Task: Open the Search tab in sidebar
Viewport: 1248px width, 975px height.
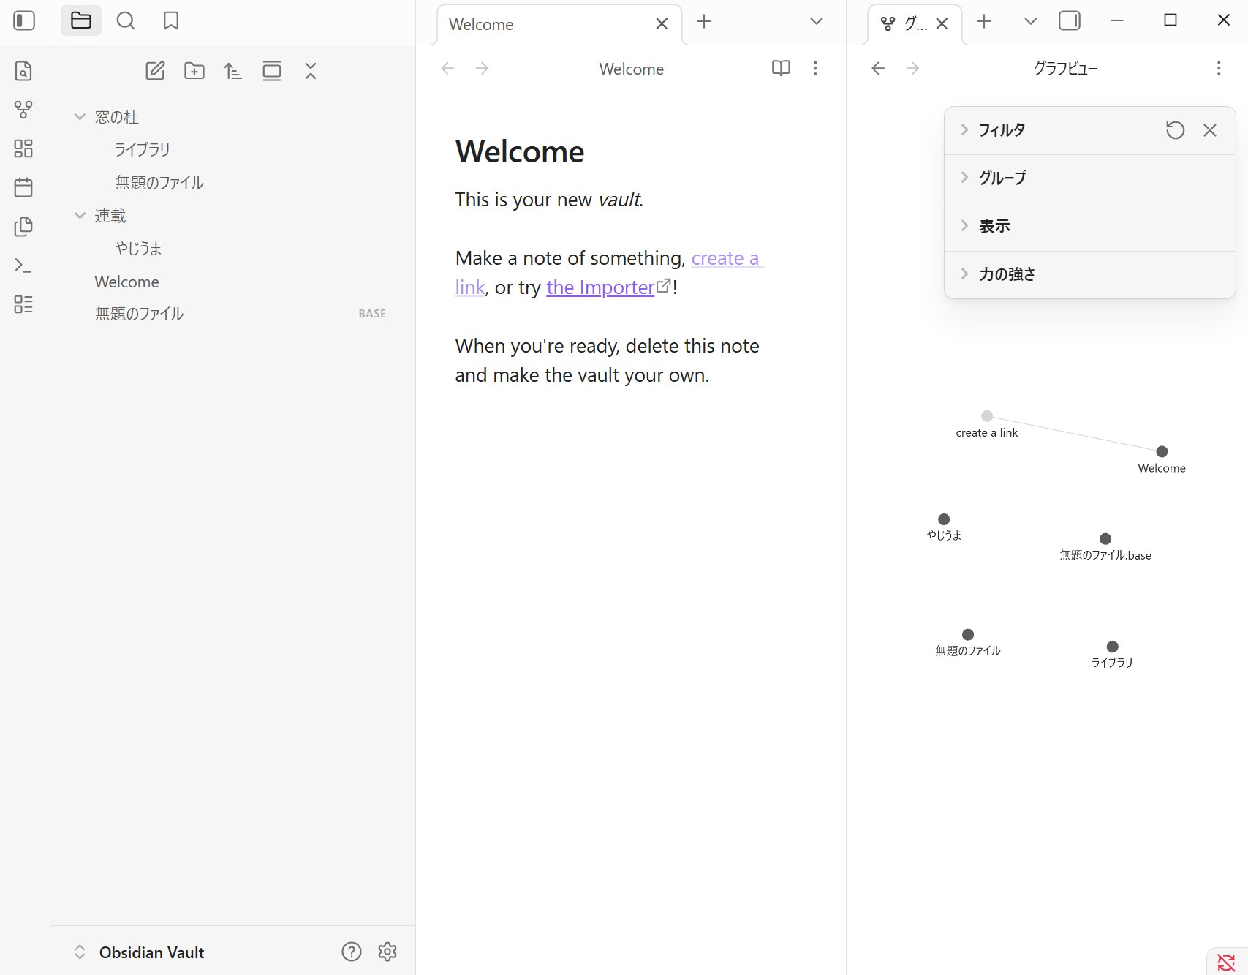Action: (126, 20)
